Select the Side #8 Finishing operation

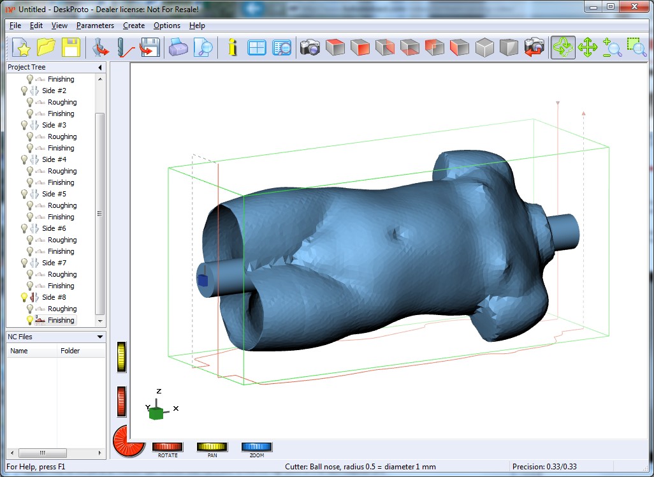click(x=61, y=320)
